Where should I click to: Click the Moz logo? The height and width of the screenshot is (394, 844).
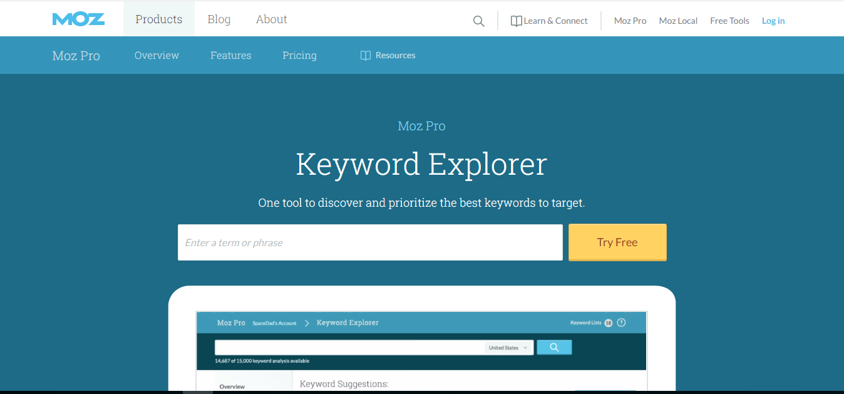pos(78,19)
